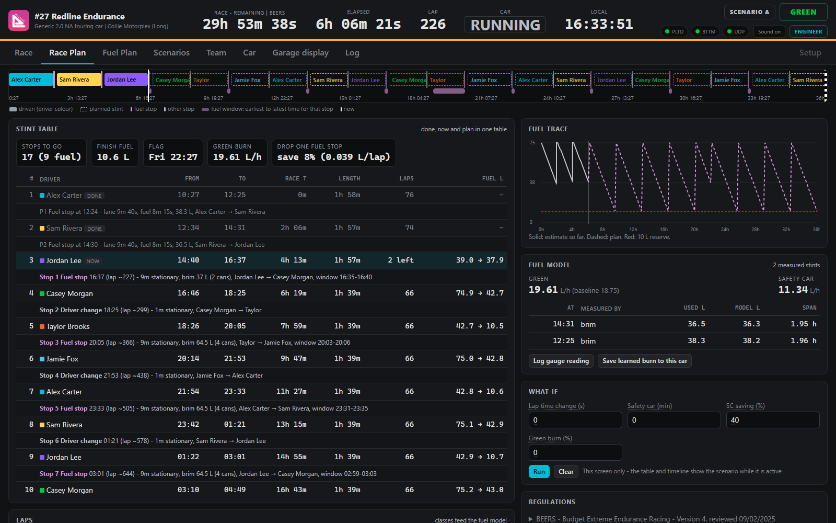Screen dimensions: 836x523
Task: Click the 14:31 brim measurement row
Action: [x=674, y=324]
